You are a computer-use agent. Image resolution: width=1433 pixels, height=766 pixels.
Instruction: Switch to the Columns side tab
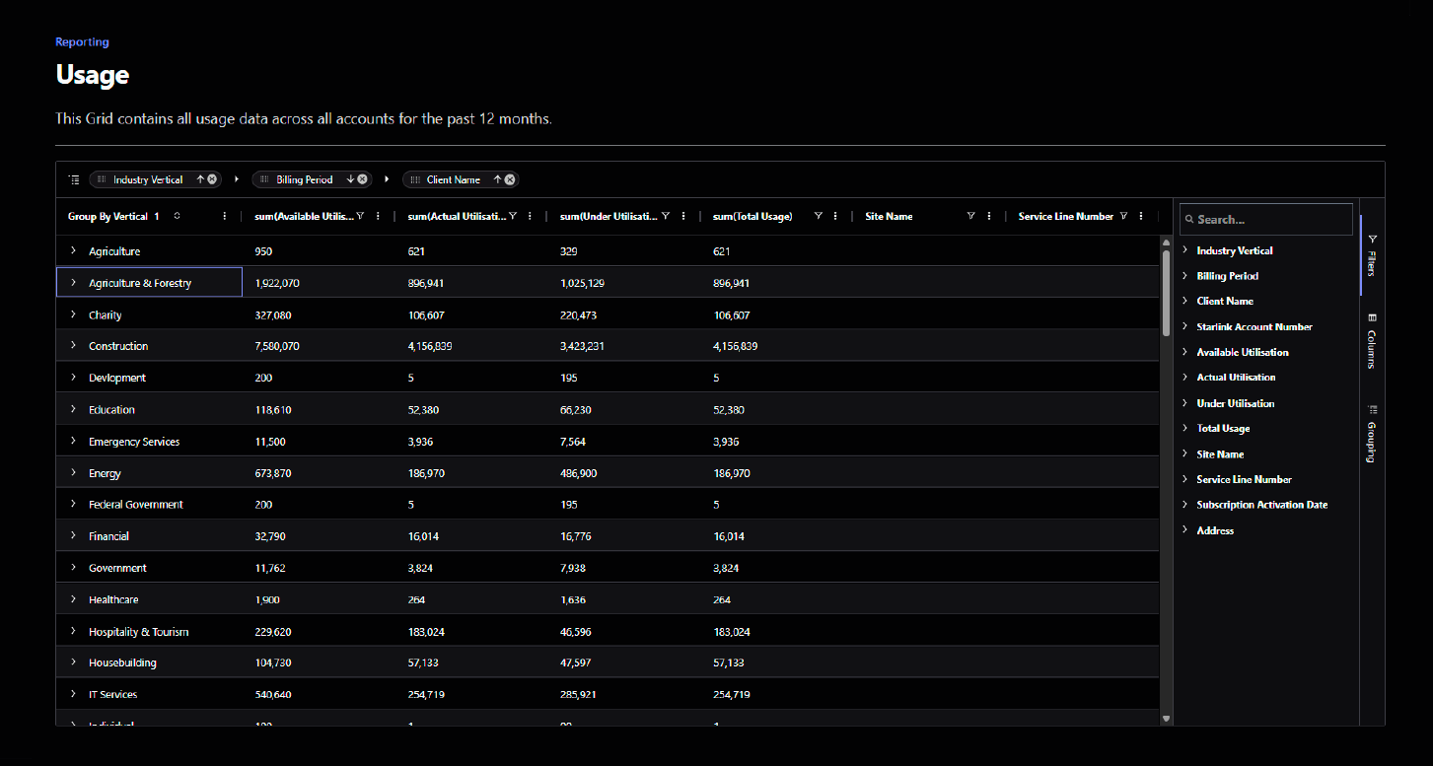[1371, 340]
